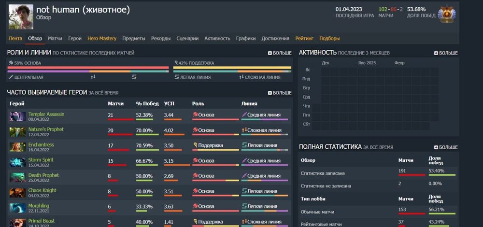Click the red 58% ОСНОВА role bar
Image resolution: width=483 pixels, height=227 pixels.
coord(88,68)
